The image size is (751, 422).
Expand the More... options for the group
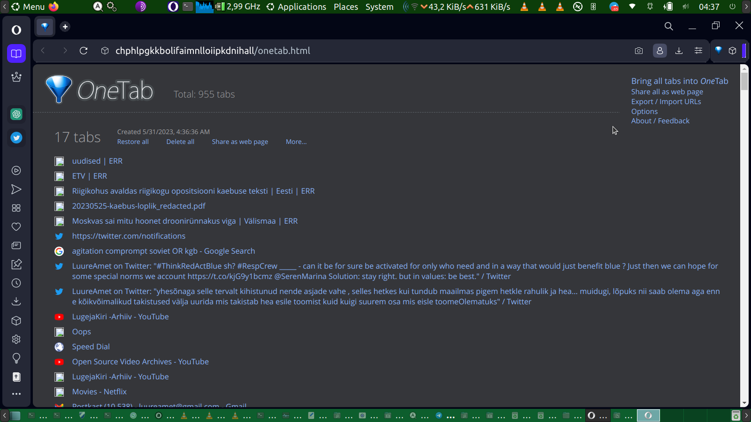(x=296, y=142)
